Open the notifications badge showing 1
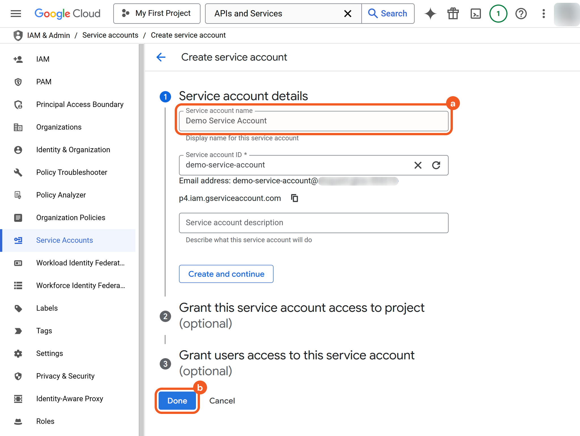580x436 pixels. (x=498, y=13)
